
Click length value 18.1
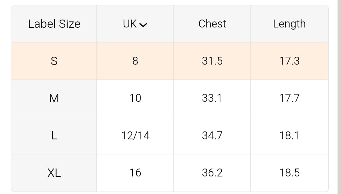point(289,136)
